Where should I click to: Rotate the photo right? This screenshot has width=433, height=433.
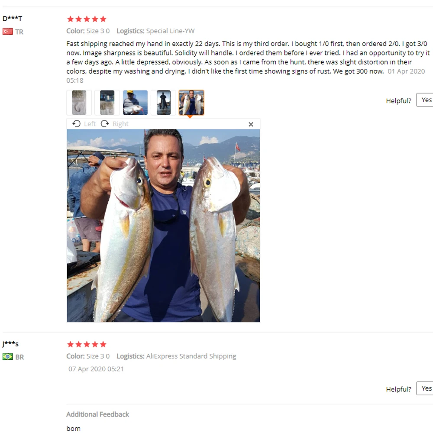point(115,124)
